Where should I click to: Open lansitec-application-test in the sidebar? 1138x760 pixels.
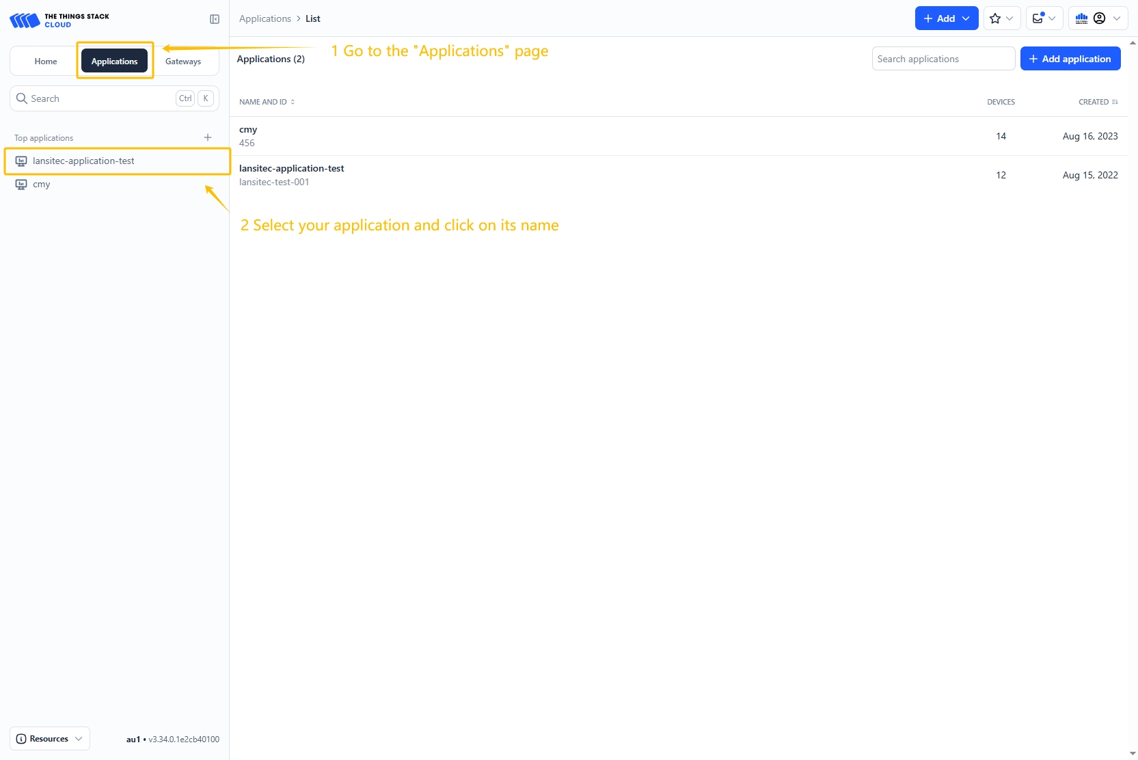coord(83,161)
